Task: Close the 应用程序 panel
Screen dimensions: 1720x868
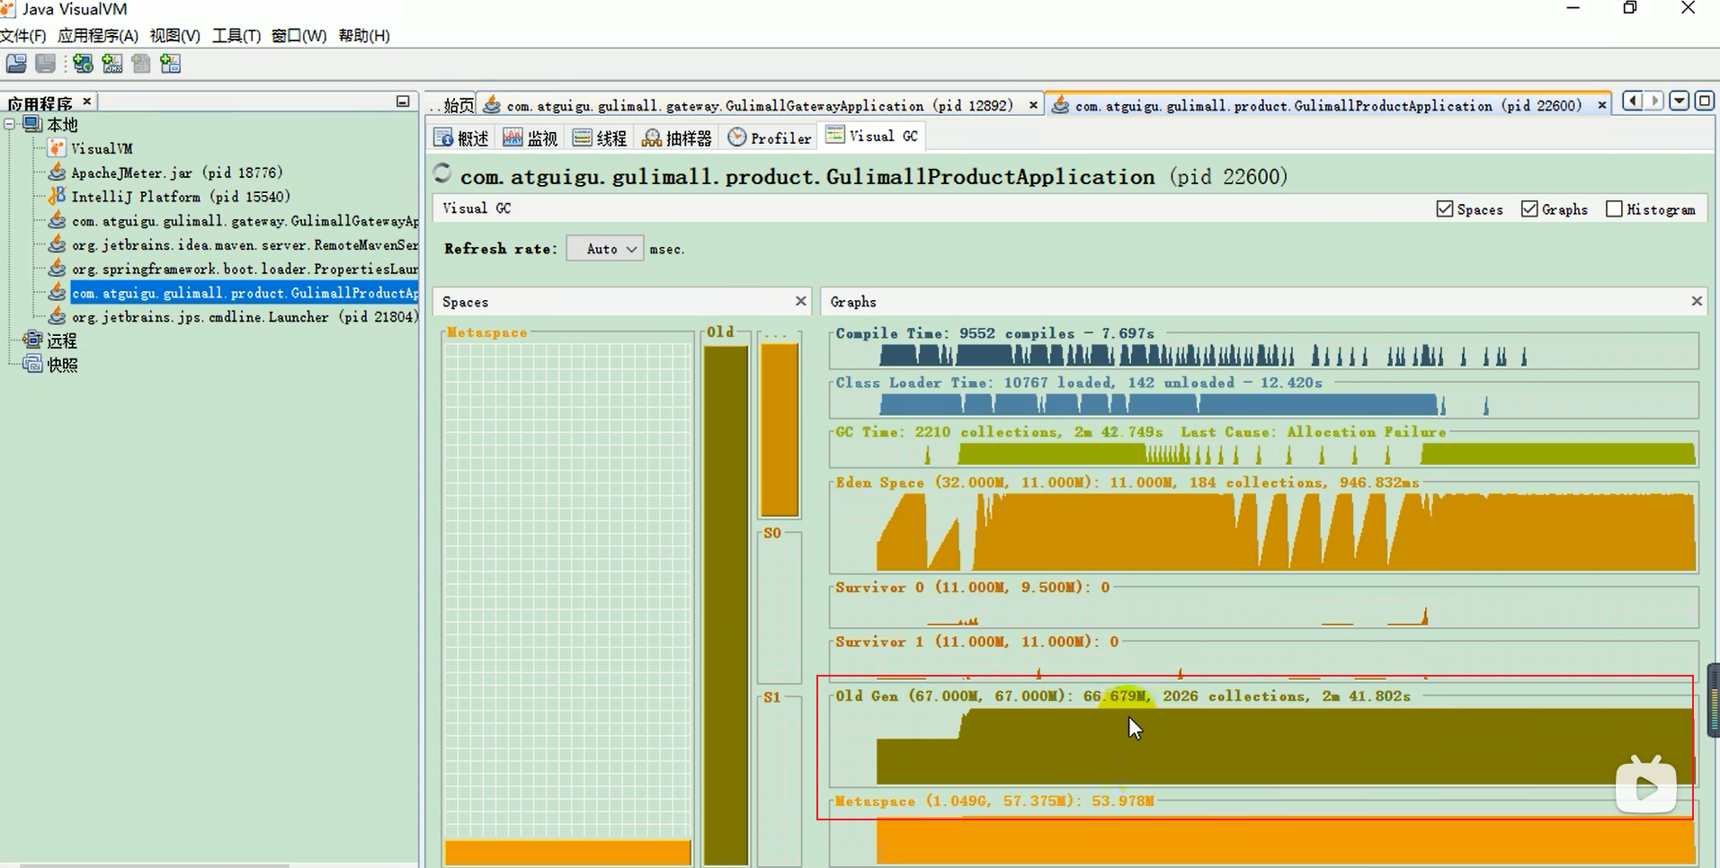Action: 87,101
